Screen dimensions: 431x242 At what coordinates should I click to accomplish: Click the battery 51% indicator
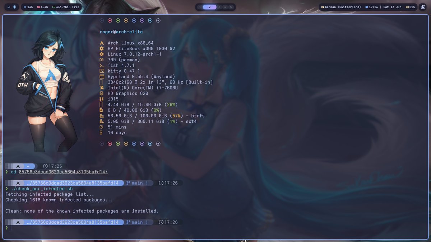coord(410,7)
